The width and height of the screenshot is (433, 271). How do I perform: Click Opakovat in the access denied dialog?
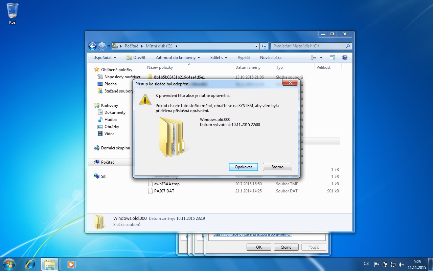[x=243, y=167]
